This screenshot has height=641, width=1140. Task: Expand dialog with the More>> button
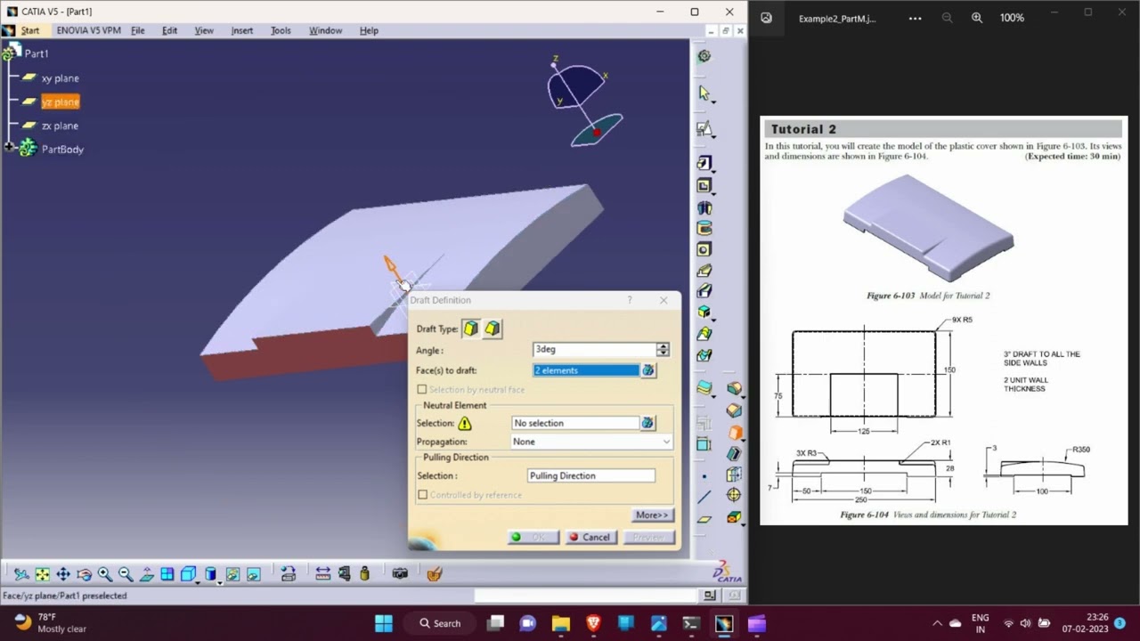(652, 515)
